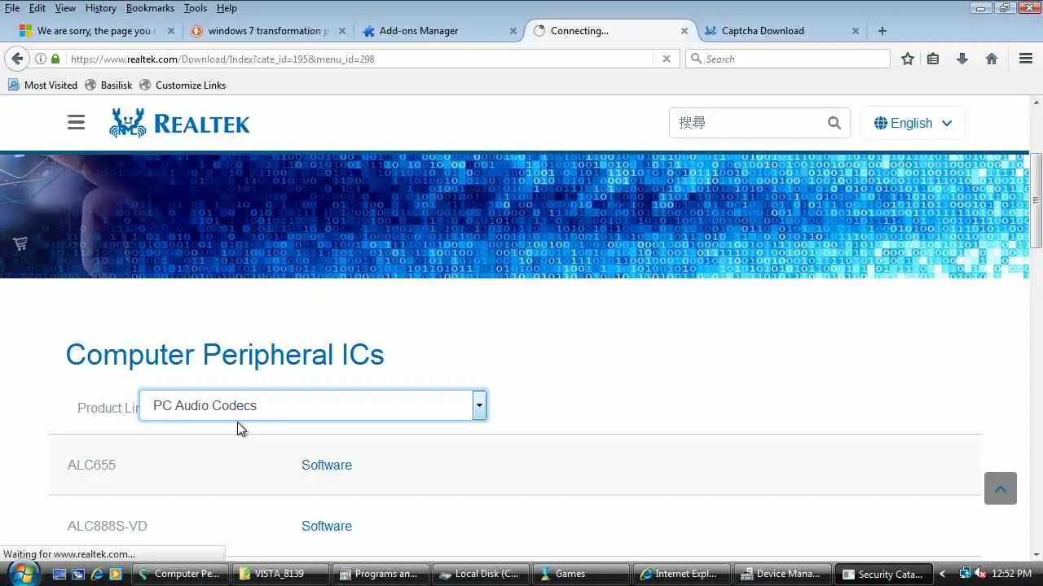Open the English language dropdown

click(913, 123)
